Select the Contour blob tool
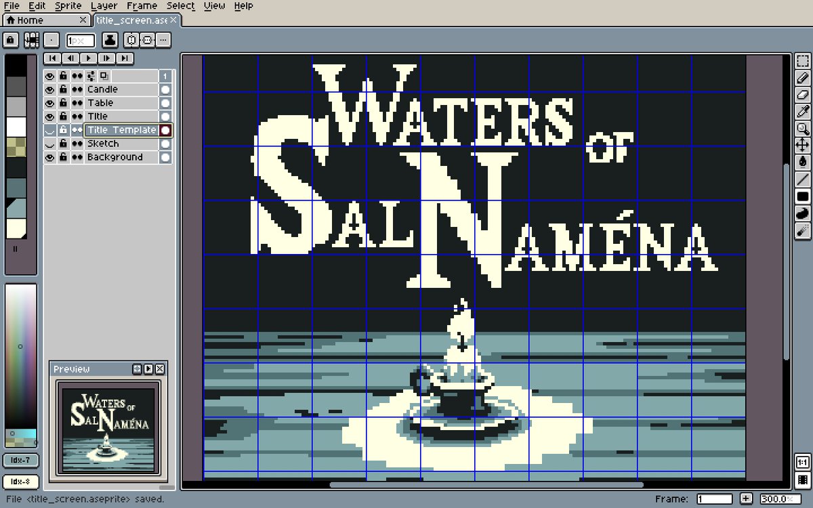Image resolution: width=813 pixels, height=508 pixels. tap(803, 213)
